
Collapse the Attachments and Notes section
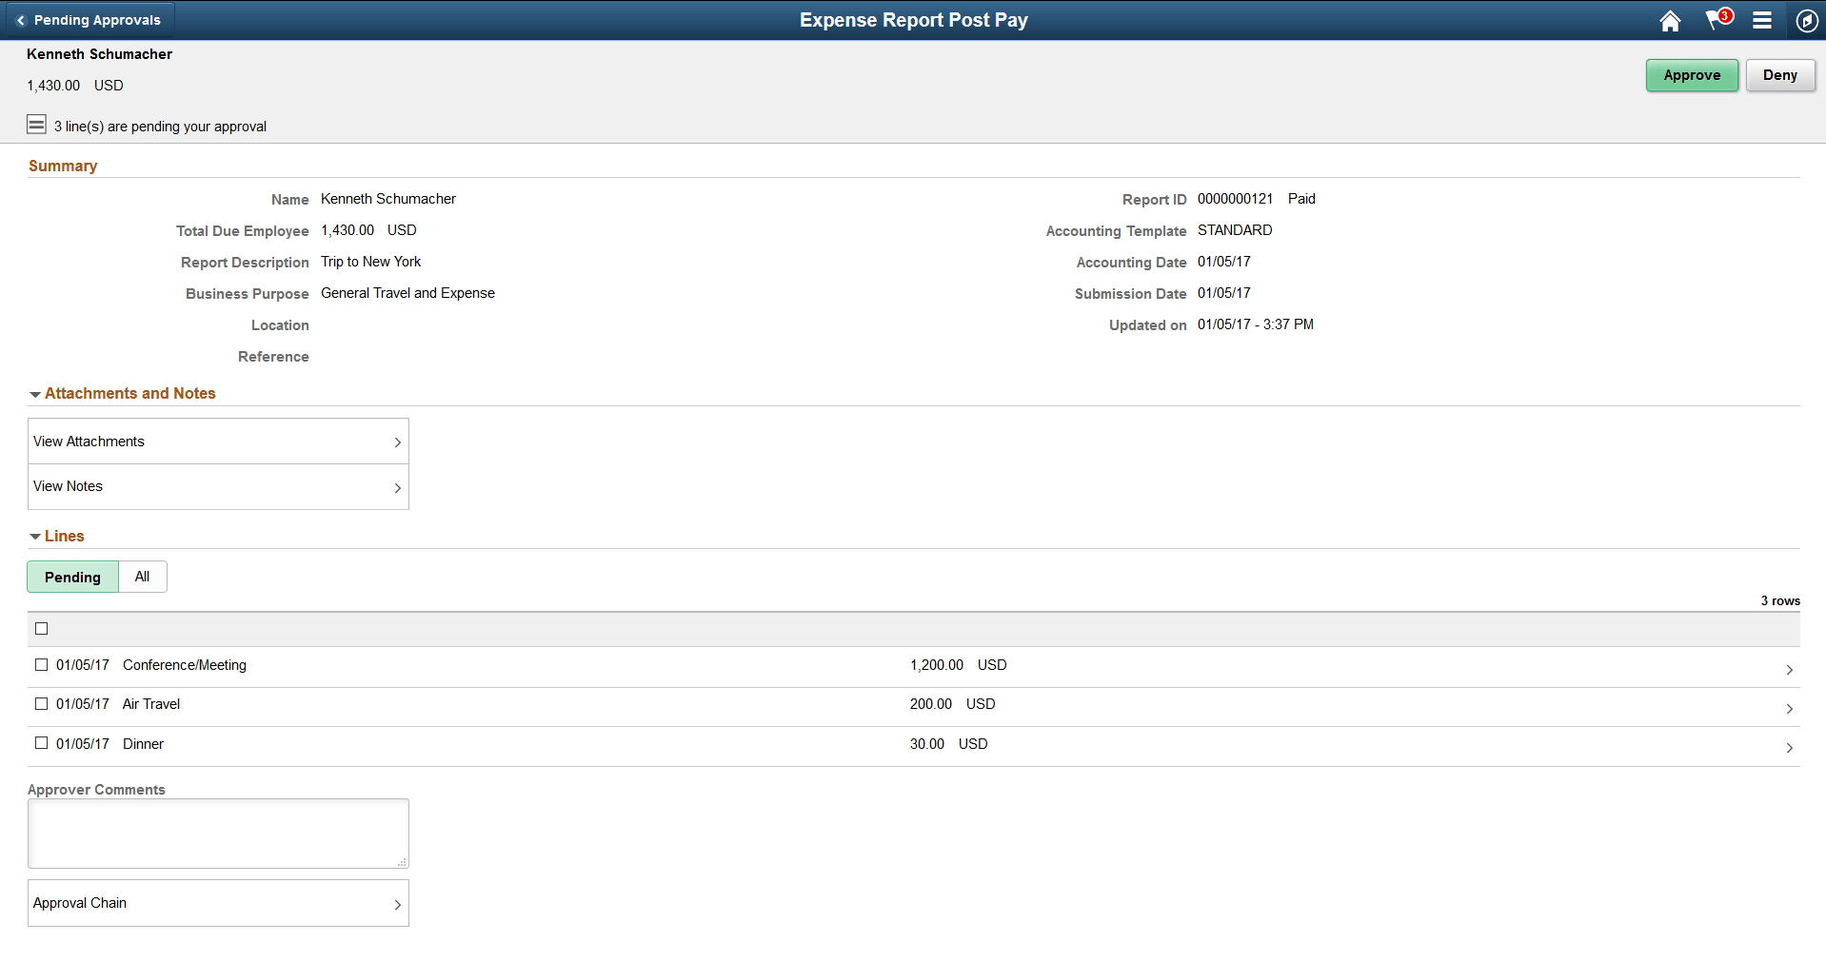(35, 393)
